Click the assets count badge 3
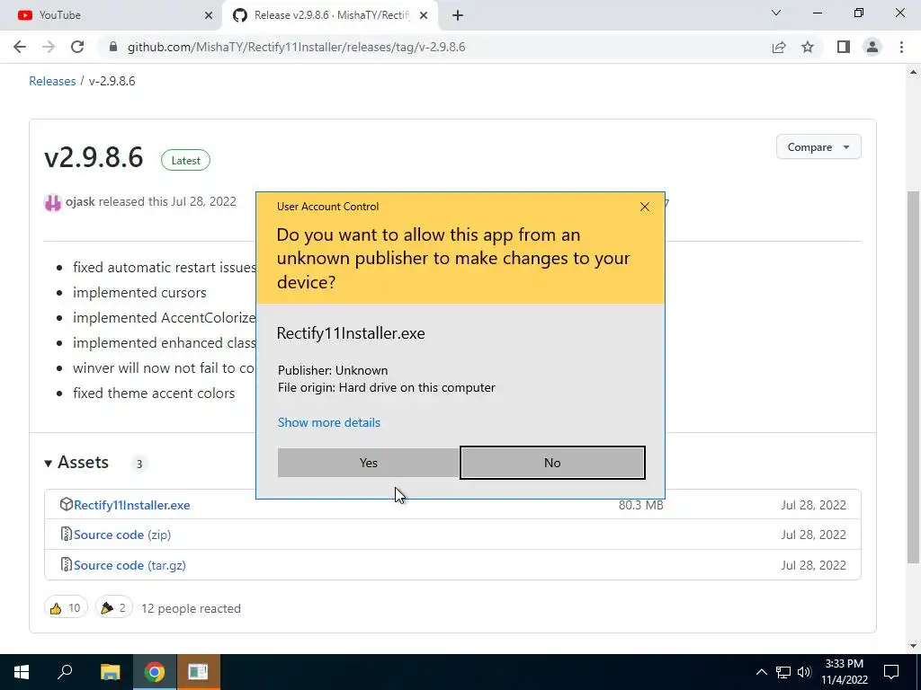This screenshot has width=921, height=690. 139,464
